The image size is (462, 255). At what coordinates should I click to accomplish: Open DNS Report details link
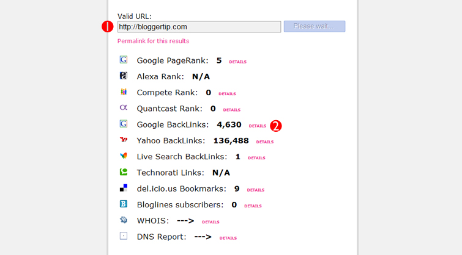point(228,238)
